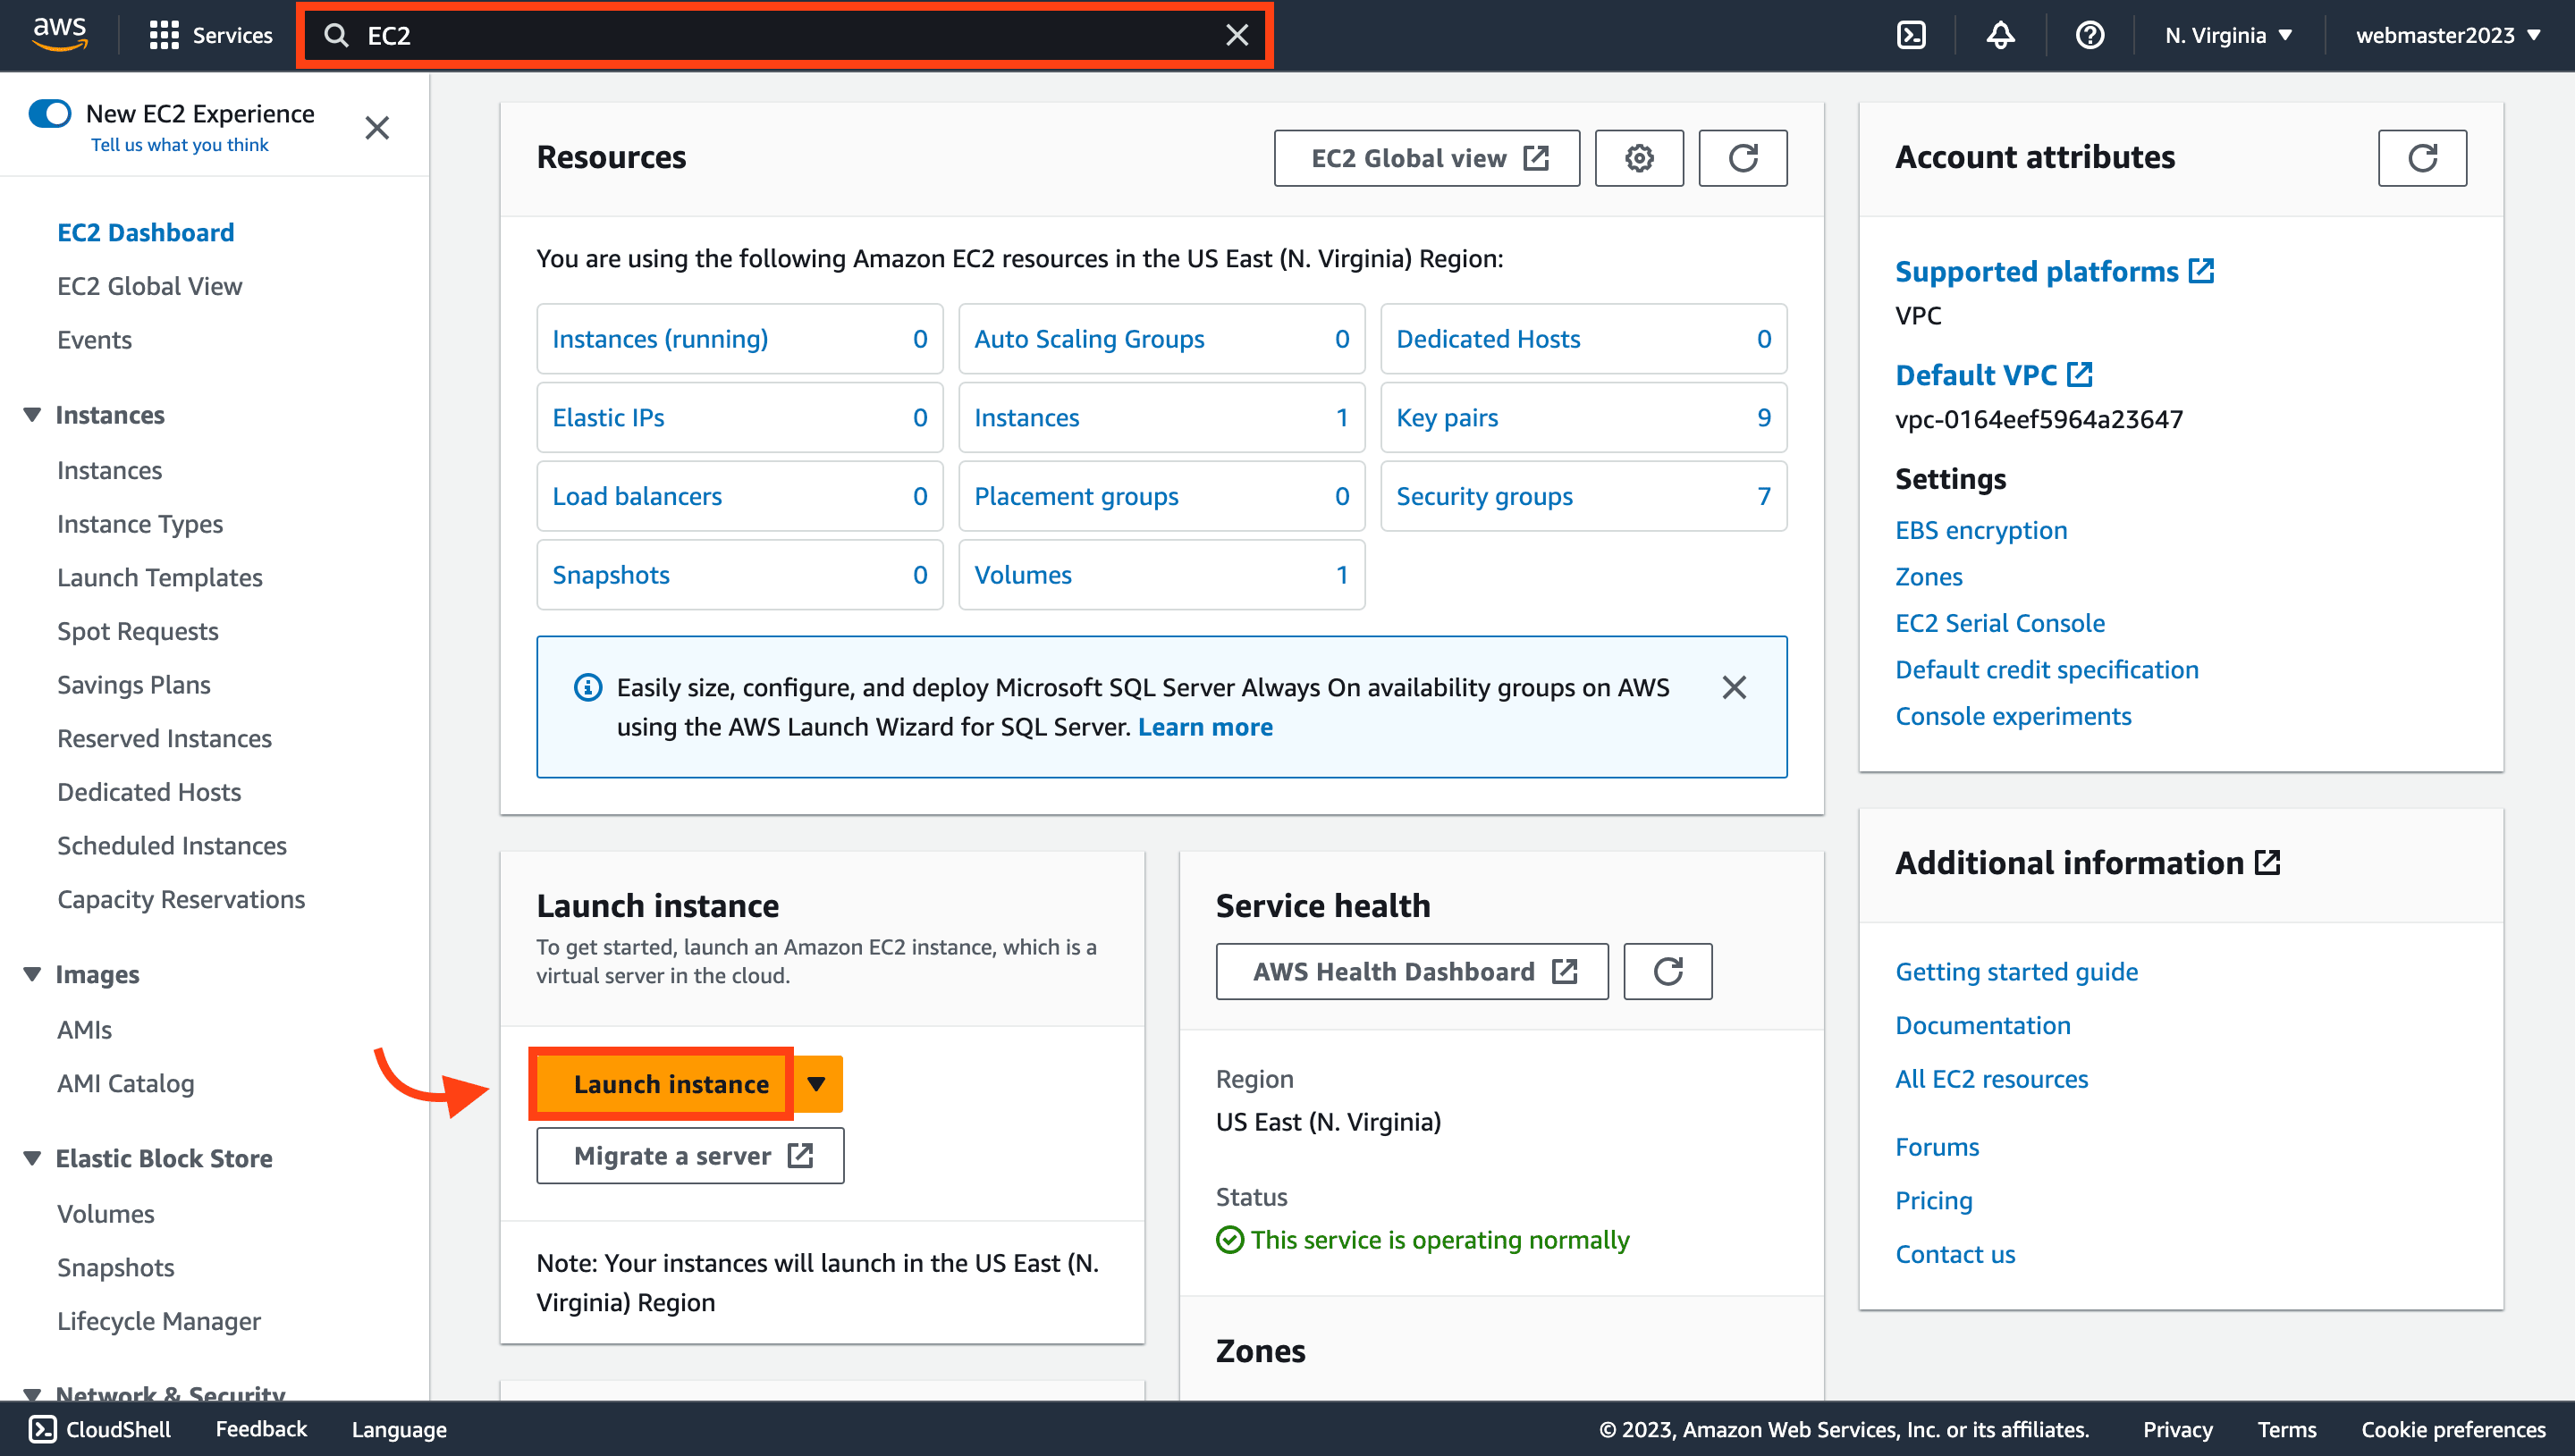This screenshot has width=2575, height=1456.
Task: Open Resources settings gear
Action: point(1639,158)
